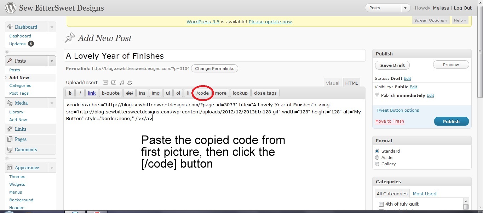The height and width of the screenshot is (213, 483).
Task: Select the Standard format radio button
Action: click(x=377, y=151)
